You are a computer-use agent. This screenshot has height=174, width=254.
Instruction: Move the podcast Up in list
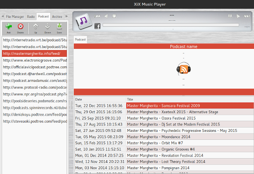point(36,28)
